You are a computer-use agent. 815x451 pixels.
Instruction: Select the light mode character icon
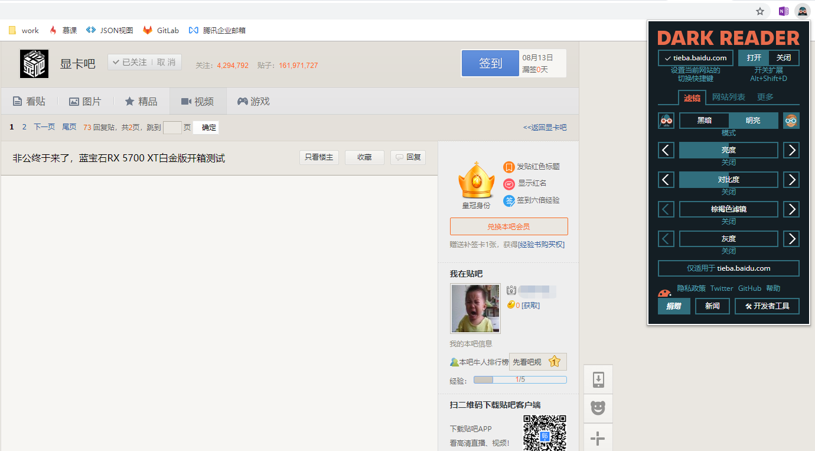click(791, 121)
